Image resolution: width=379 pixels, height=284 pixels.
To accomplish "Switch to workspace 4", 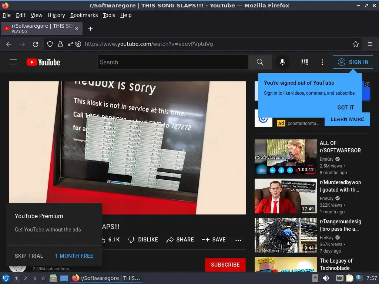I will (43, 278).
